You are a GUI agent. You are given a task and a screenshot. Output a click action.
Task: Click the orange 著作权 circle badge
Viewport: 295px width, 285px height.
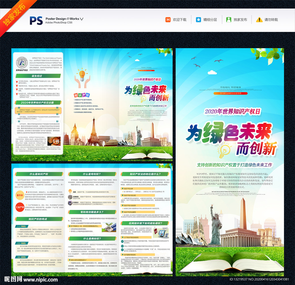20,195
